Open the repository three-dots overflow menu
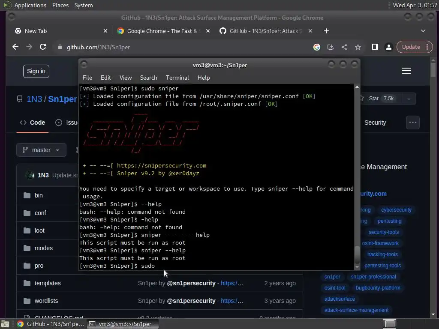The height and width of the screenshot is (329, 439). pos(413,122)
